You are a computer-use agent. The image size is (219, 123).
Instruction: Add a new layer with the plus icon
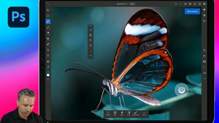pos(204,50)
